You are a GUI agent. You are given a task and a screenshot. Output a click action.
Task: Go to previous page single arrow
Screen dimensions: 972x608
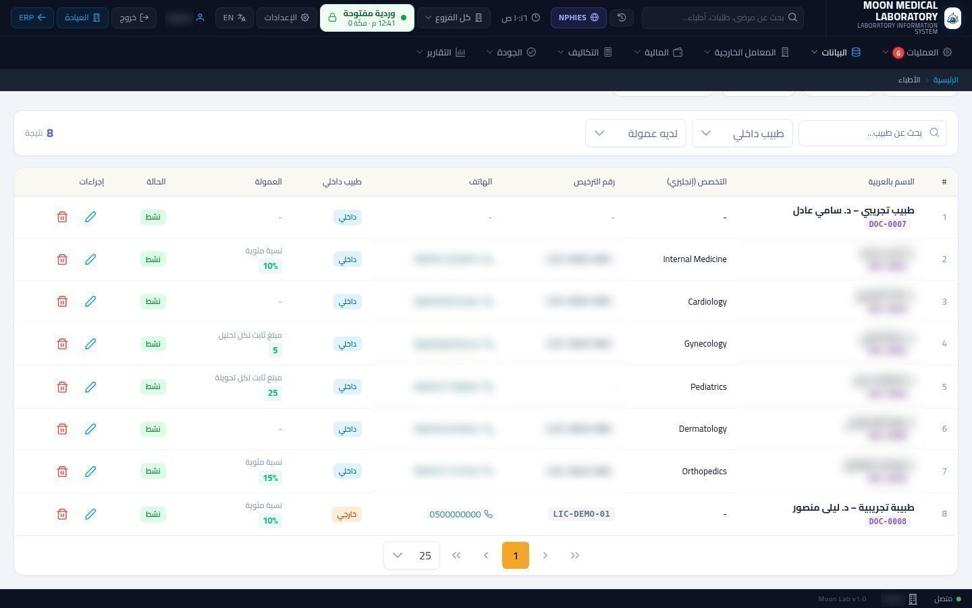pos(545,555)
